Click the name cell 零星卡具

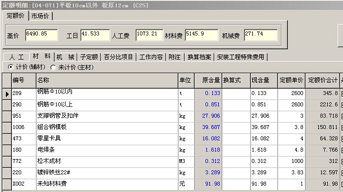[x=107, y=140]
